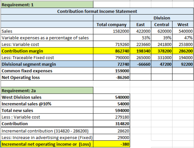Select 'Incremental sales @10%' label
194x148 pixels.
(47, 104)
